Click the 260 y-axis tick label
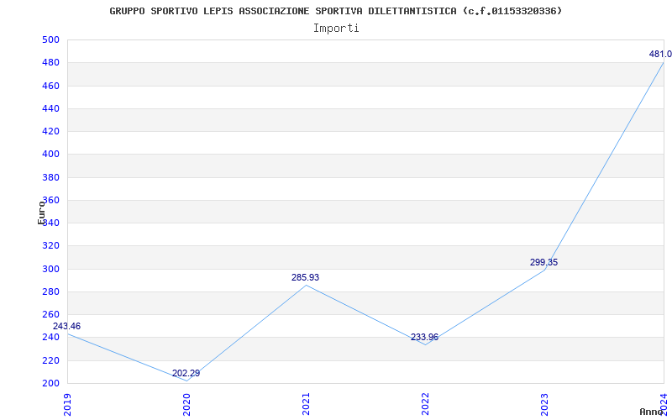672x420 pixels. (50, 314)
